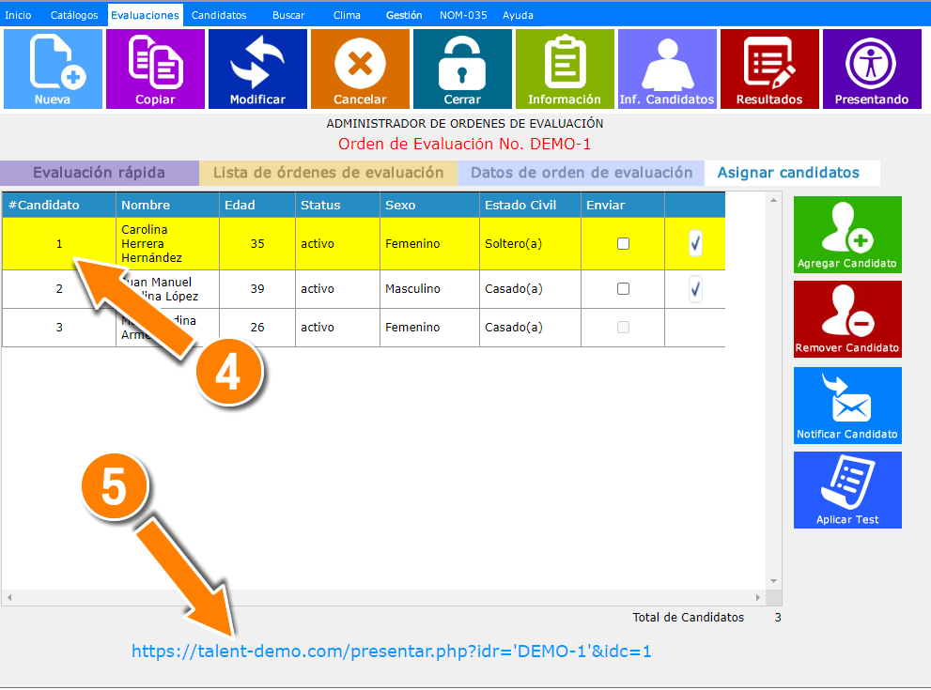Click the Orden de Evaluación No. DEMO-1 title

464,145
